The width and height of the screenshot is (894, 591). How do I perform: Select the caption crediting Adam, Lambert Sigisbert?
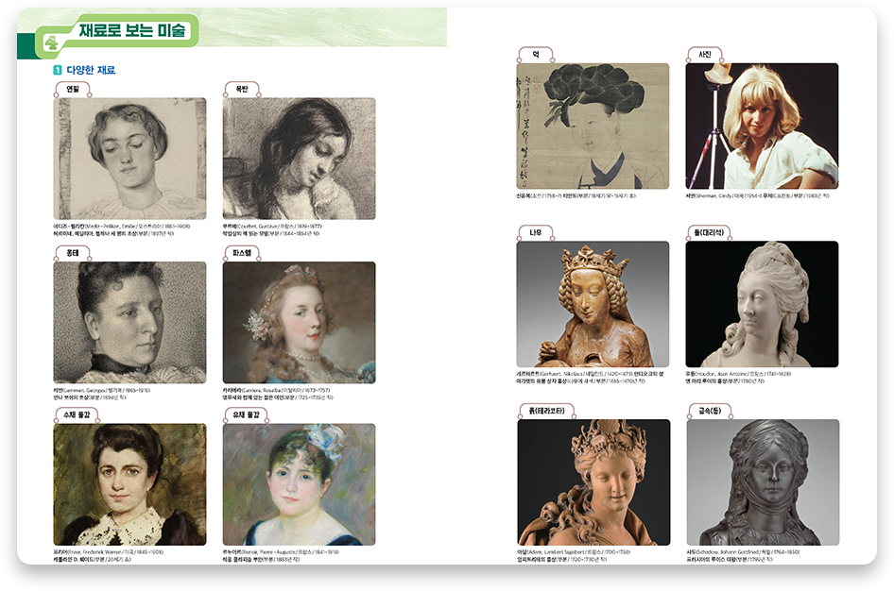coord(574,556)
